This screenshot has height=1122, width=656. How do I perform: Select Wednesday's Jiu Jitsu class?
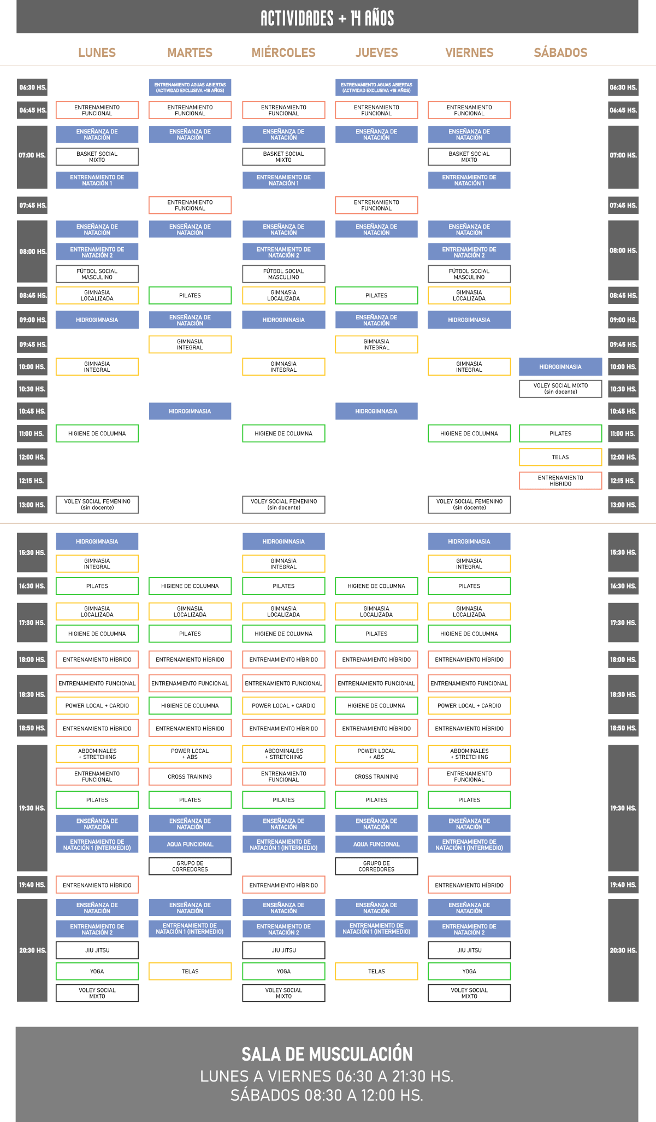[283, 950]
